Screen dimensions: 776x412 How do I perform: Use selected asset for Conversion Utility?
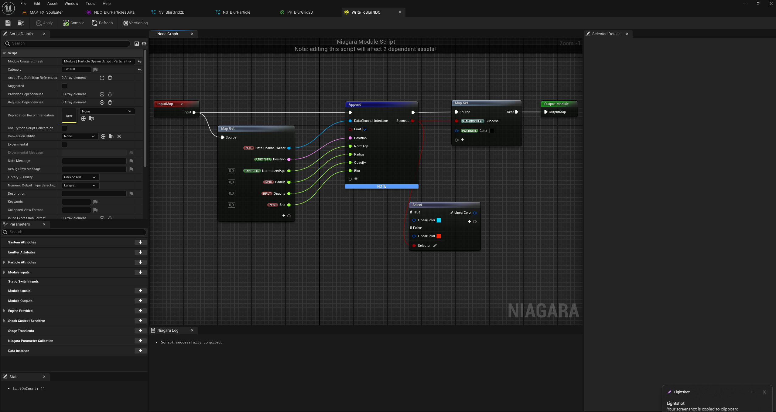tap(103, 136)
